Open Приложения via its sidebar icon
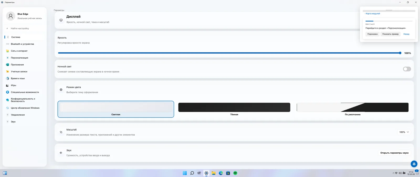Viewport: 420px width, 177px height. [8, 65]
